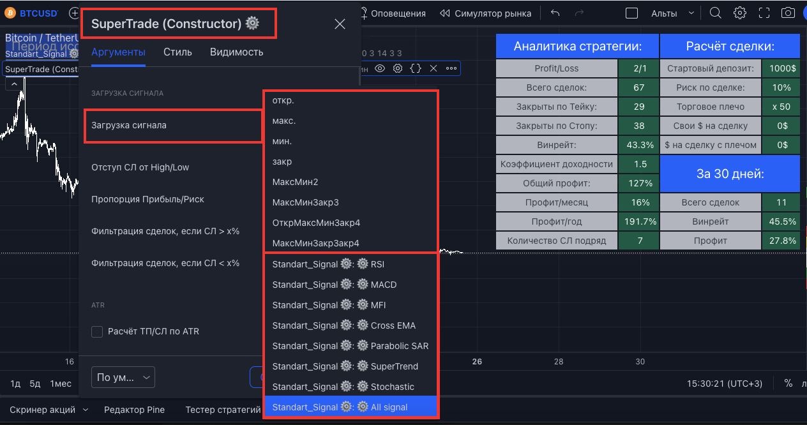Open chart search magnifier icon
The image size is (807, 425).
[716, 13]
